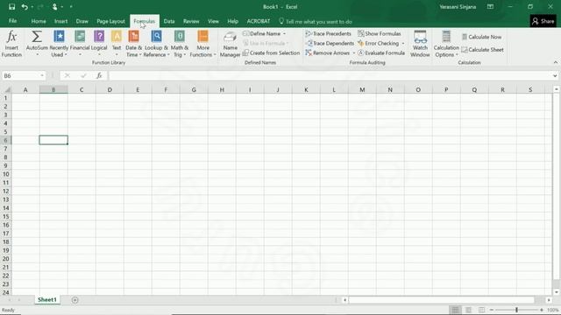The image size is (561, 315).
Task: Select the Sheet1 tab
Action: point(47,299)
